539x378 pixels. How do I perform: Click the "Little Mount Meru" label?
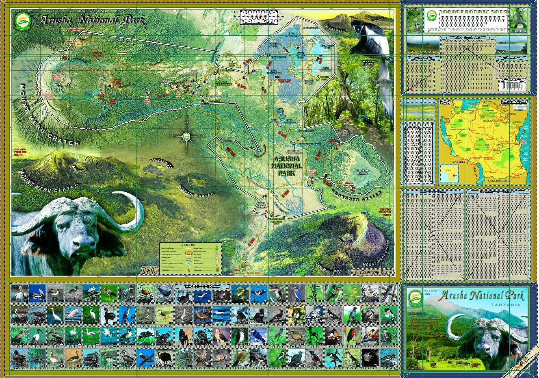pyautogui.click(x=329, y=268)
